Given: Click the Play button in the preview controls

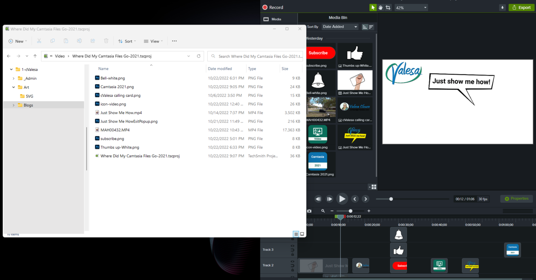Looking at the screenshot, I should [342, 199].
